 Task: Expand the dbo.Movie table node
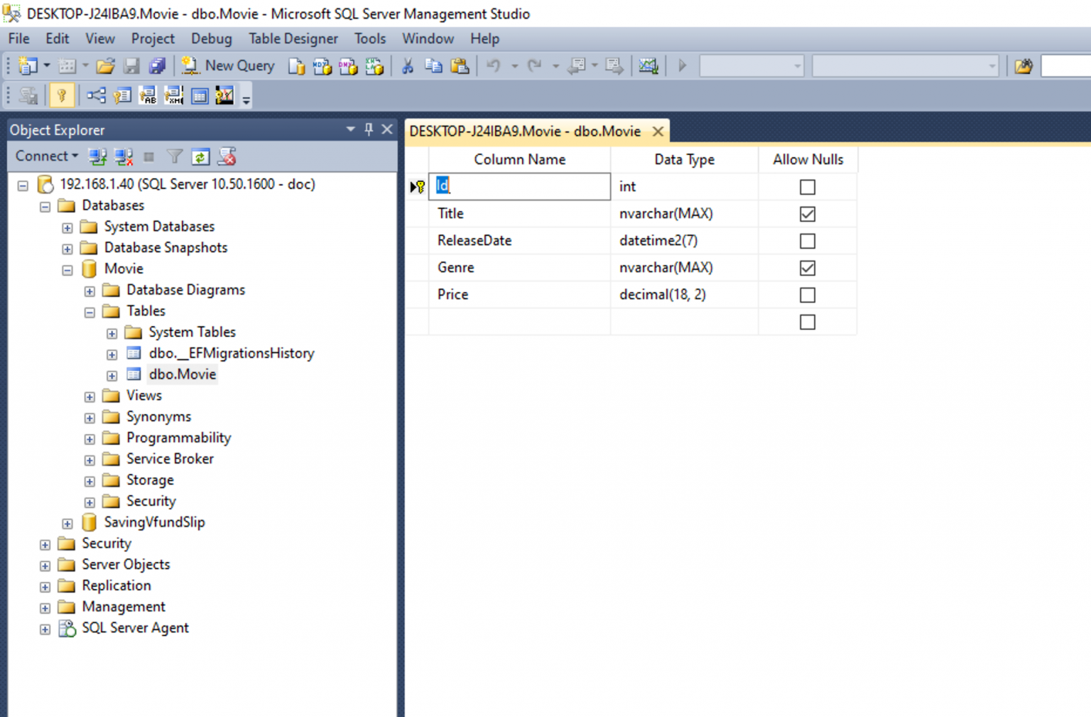[x=112, y=375]
